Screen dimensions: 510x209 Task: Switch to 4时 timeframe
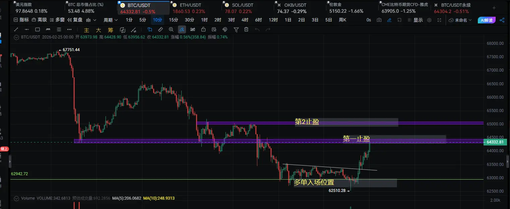coord(245,20)
